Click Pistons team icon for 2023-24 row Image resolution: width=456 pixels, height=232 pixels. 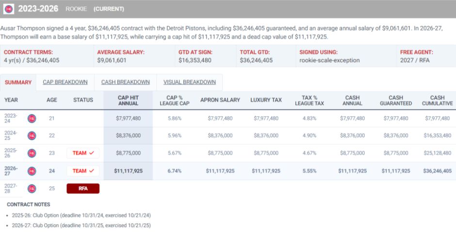point(32,118)
